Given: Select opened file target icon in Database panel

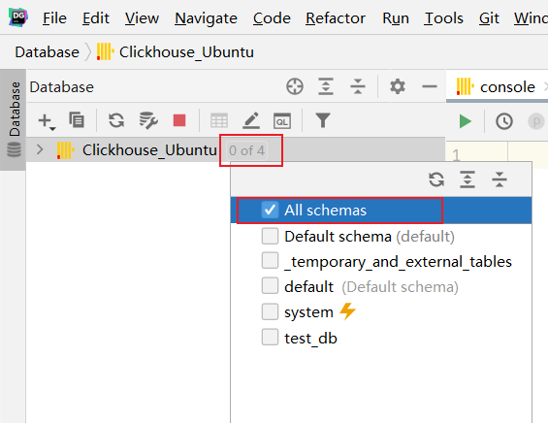Looking at the screenshot, I should pyautogui.click(x=295, y=86).
